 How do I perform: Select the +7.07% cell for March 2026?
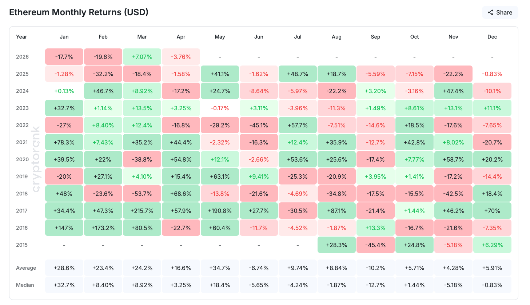pos(142,57)
